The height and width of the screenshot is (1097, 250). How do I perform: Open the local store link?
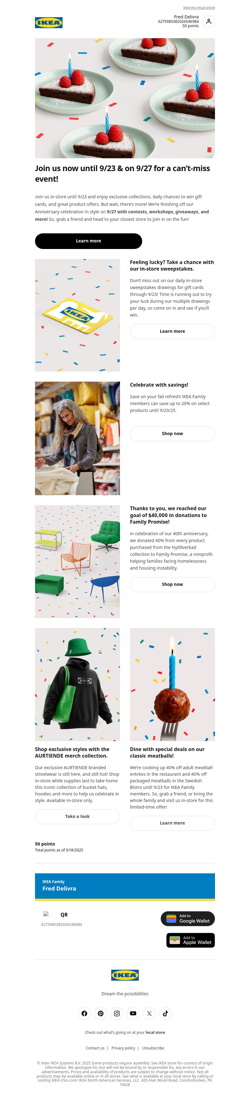point(155,1032)
